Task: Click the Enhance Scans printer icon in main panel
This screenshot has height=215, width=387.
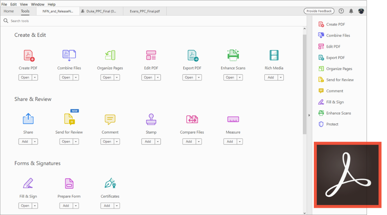Action: pos(233,55)
